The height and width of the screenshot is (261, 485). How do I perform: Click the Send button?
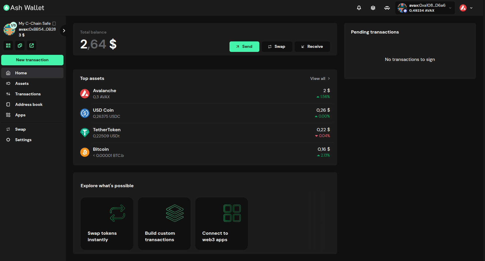pyautogui.click(x=244, y=47)
